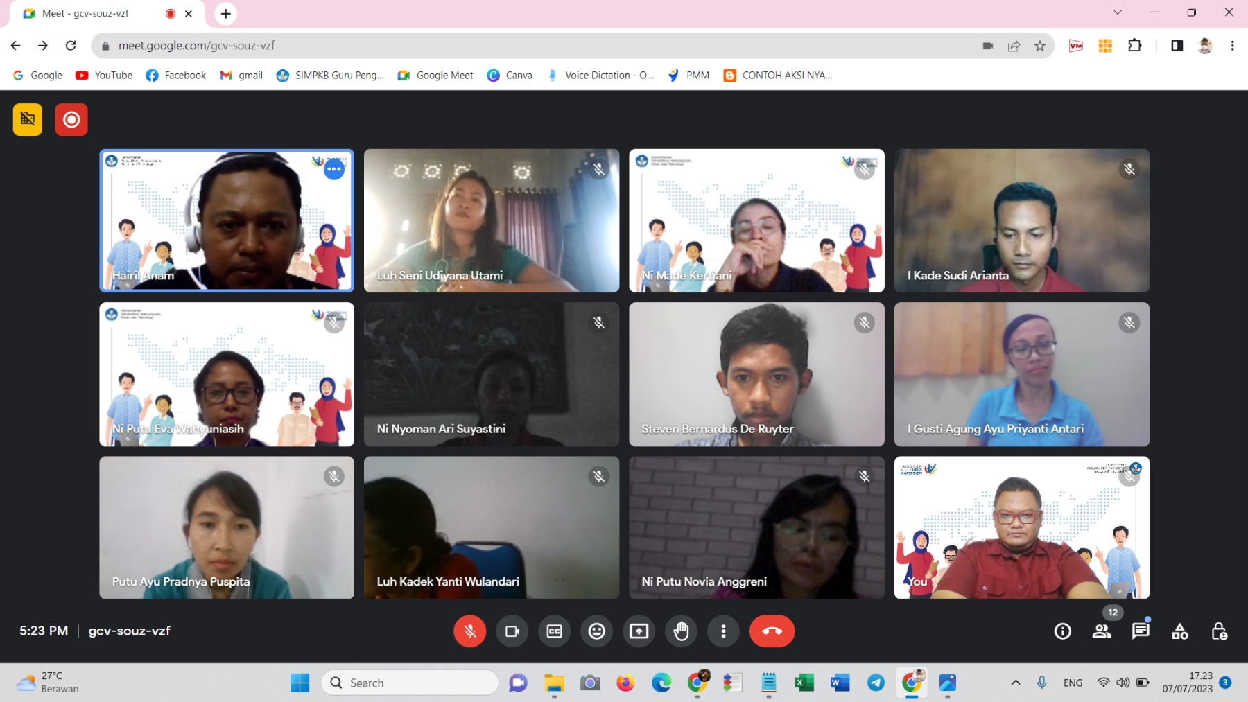Expand the system tray hidden icons chevron

[x=1016, y=683]
